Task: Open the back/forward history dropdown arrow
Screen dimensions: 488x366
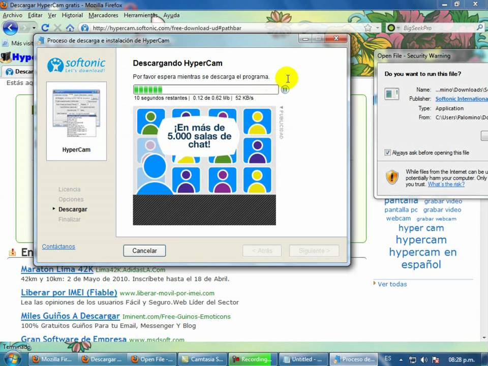Action: click(x=34, y=28)
